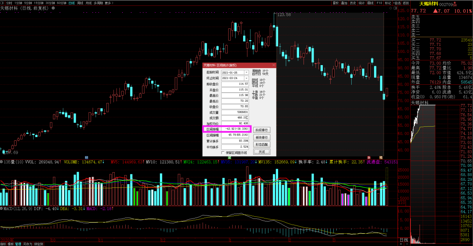Click the blue marker under chart bottom-left
The image size is (473, 246).
[87, 157]
